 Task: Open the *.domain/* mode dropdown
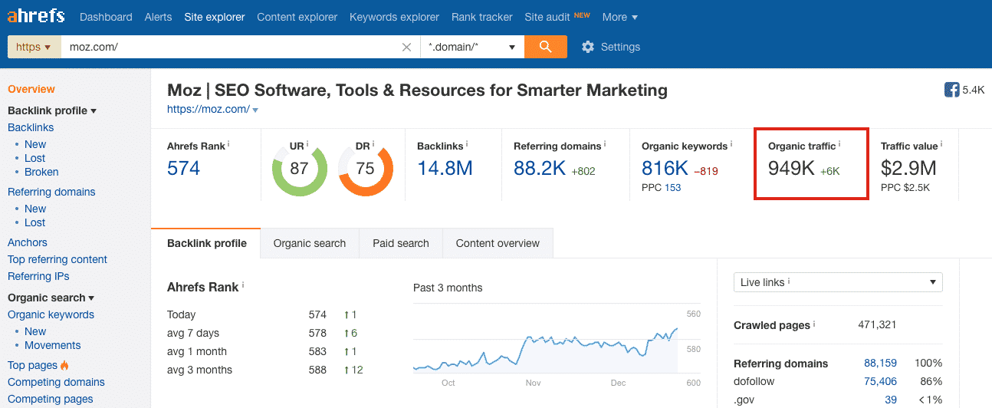[472, 47]
